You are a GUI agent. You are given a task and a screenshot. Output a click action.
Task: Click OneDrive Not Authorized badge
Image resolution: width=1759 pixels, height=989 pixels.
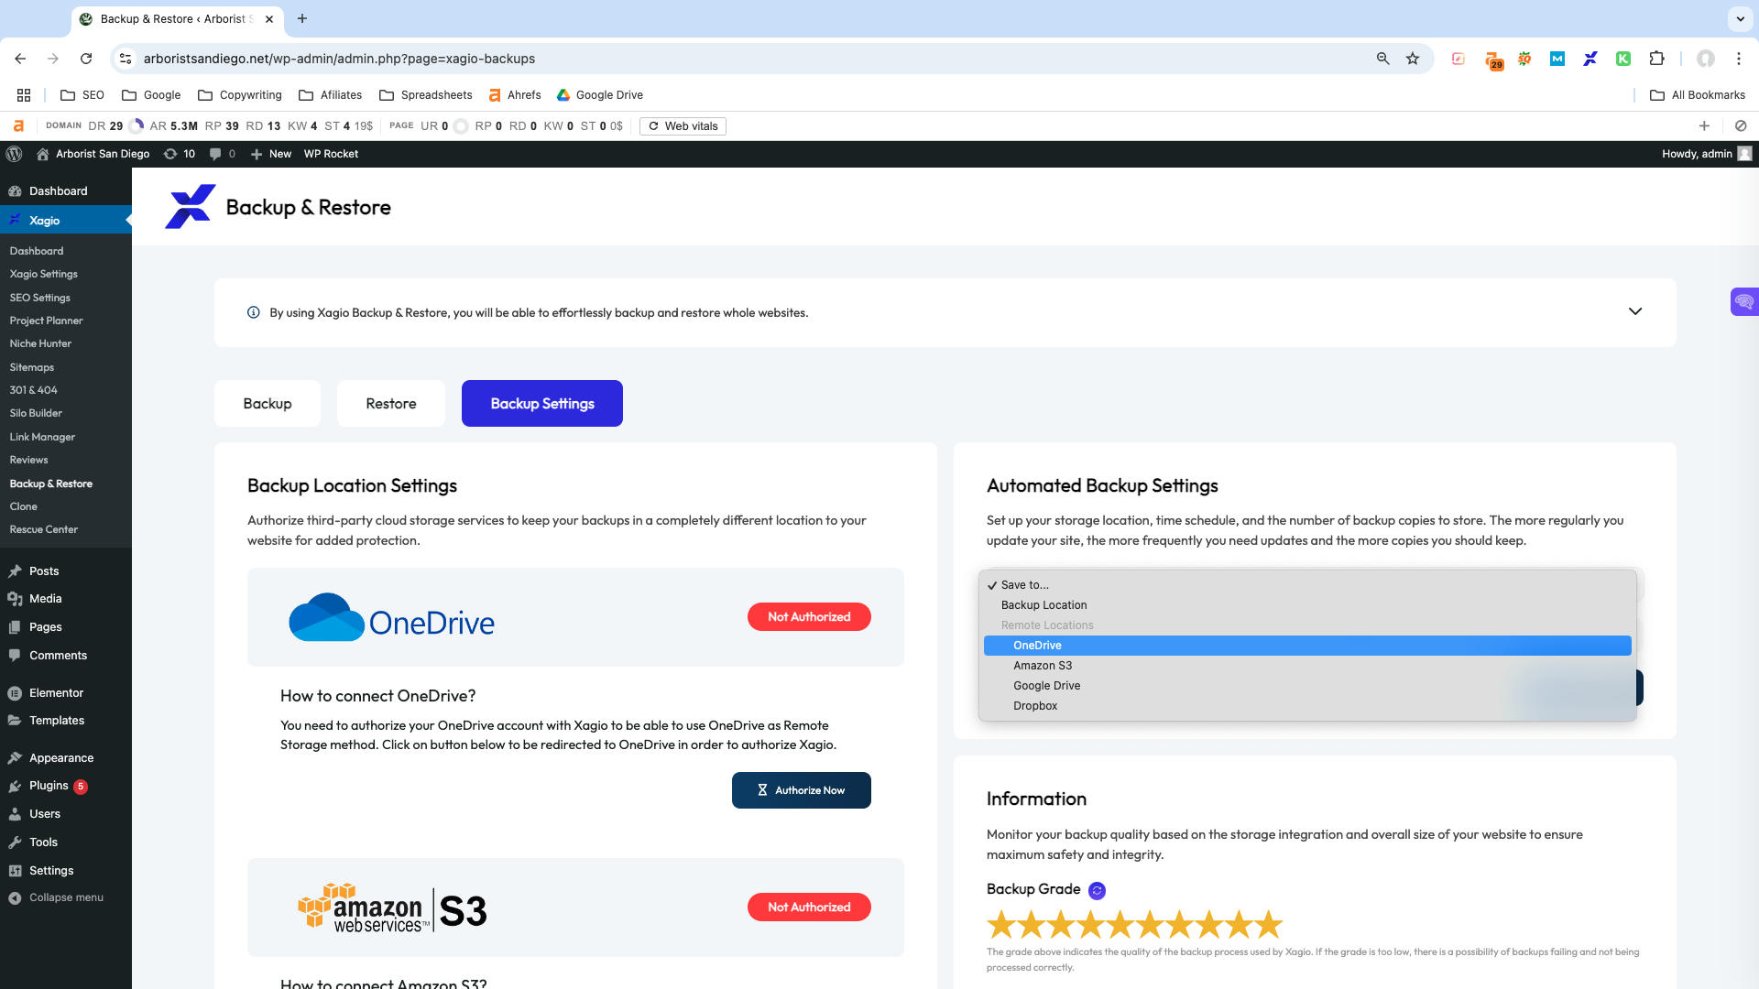coord(809,617)
